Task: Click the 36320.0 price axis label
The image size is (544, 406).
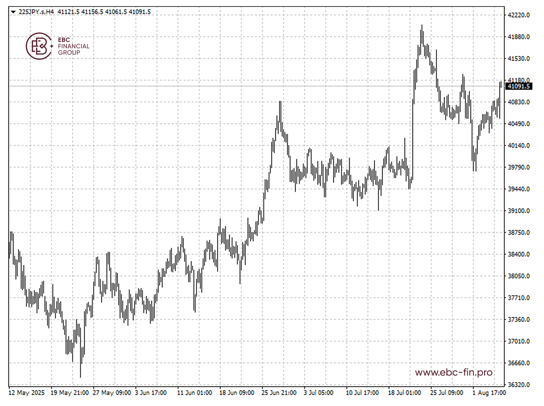Action: pyautogui.click(x=519, y=385)
